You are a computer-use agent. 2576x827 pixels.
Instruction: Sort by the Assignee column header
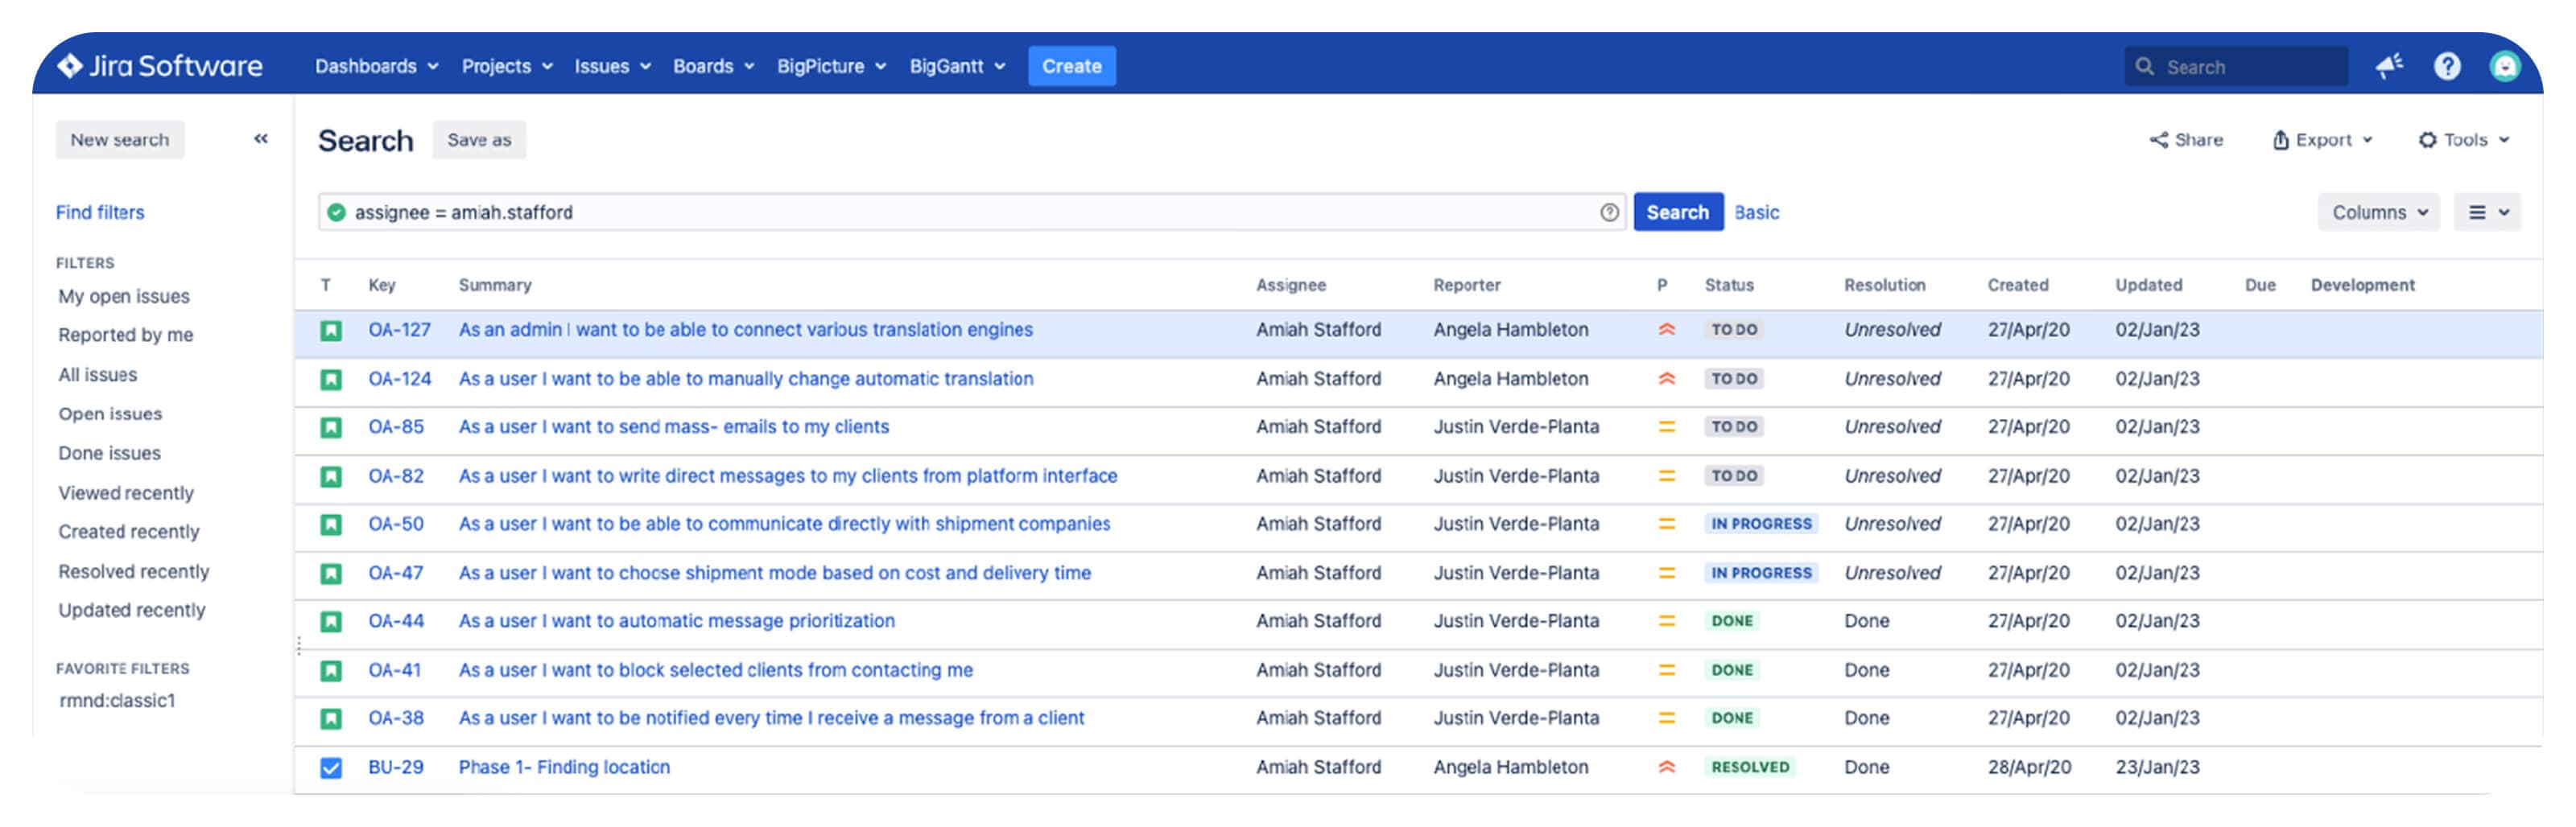coord(1290,285)
